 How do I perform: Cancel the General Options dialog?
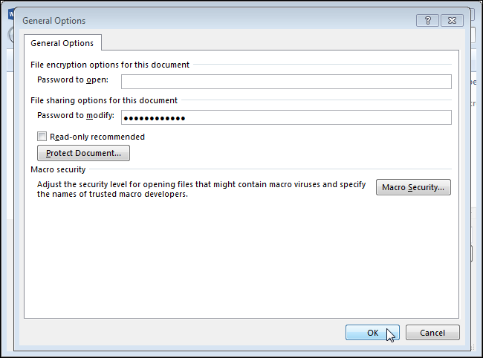(432, 333)
